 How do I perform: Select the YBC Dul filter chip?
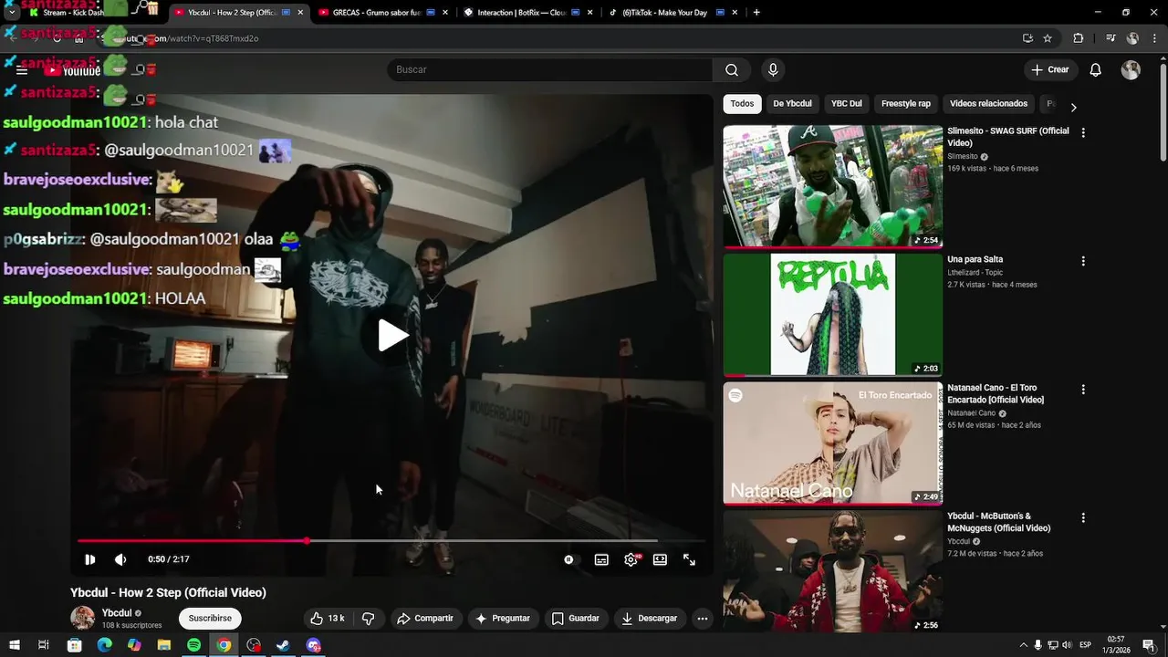(x=846, y=103)
